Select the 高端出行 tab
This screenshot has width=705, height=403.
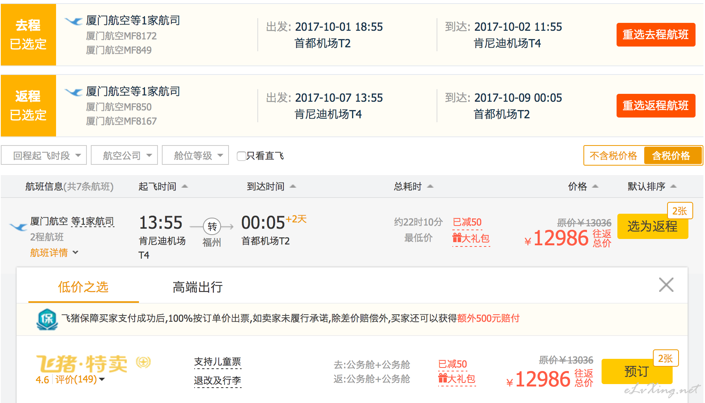197,287
